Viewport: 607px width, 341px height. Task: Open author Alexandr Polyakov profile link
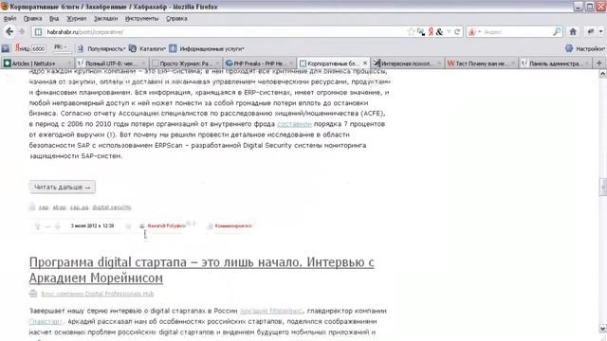[166, 225]
